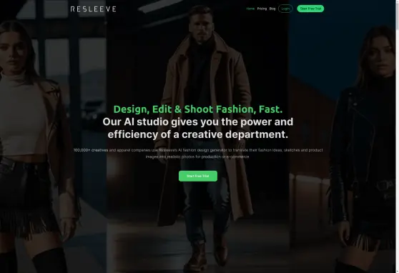The width and height of the screenshot is (399, 273).
Task: Click the RESLEEVE logo in header
Action: pyautogui.click(x=94, y=9)
